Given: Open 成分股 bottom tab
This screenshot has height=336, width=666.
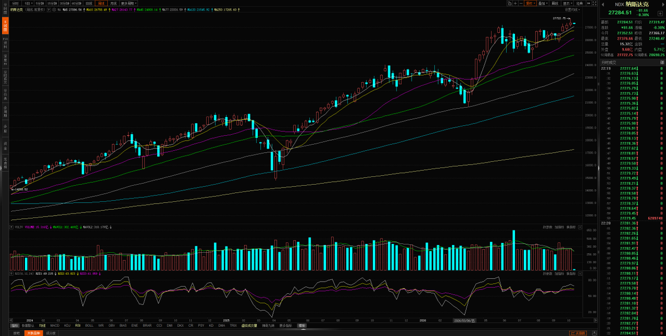Looking at the screenshot, I should [x=51, y=333].
